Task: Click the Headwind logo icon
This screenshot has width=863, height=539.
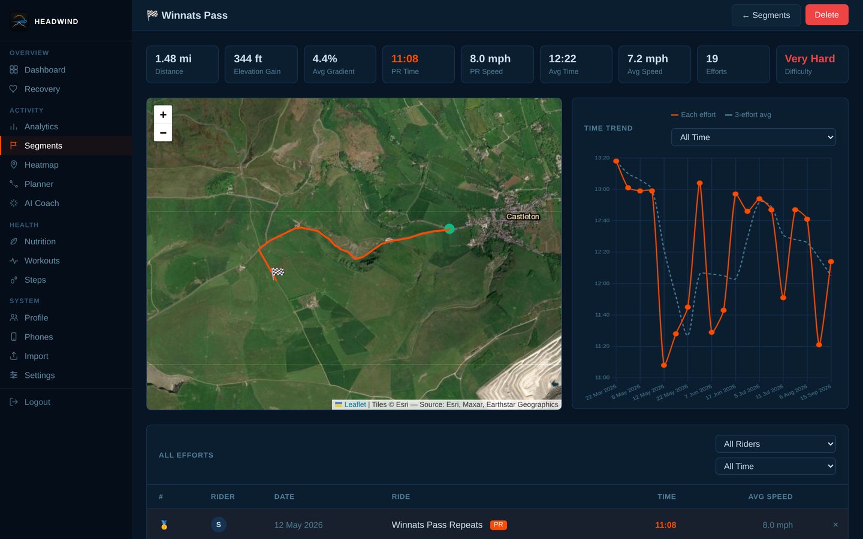Action: (19, 21)
